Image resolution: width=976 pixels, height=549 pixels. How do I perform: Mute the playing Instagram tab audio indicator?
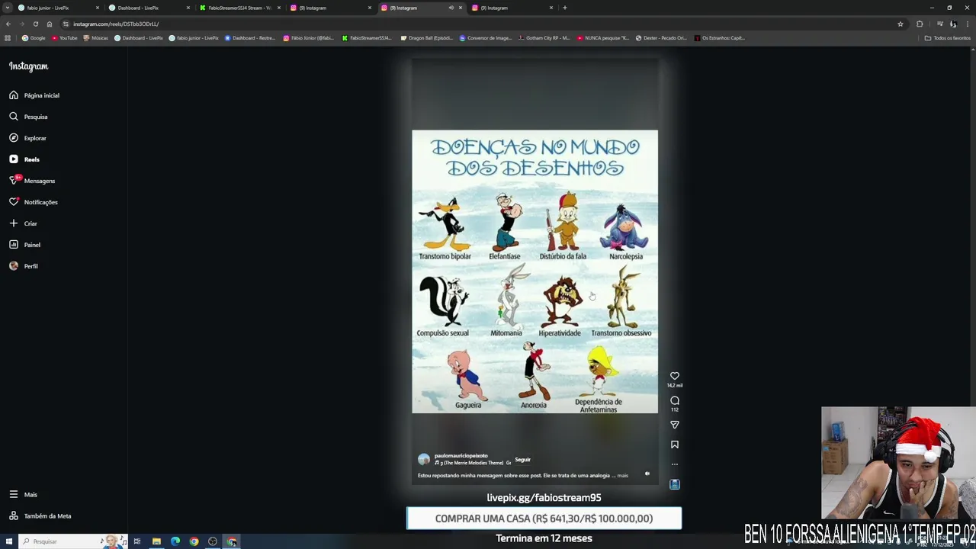pyautogui.click(x=451, y=8)
